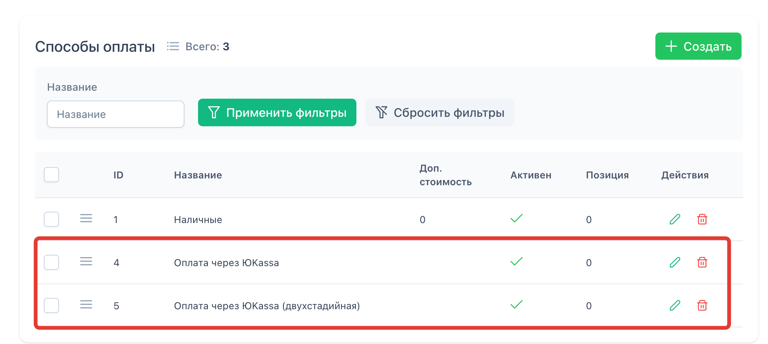Delete the payment method with ID 5
Viewport: 768px width, 344px height.
click(702, 305)
